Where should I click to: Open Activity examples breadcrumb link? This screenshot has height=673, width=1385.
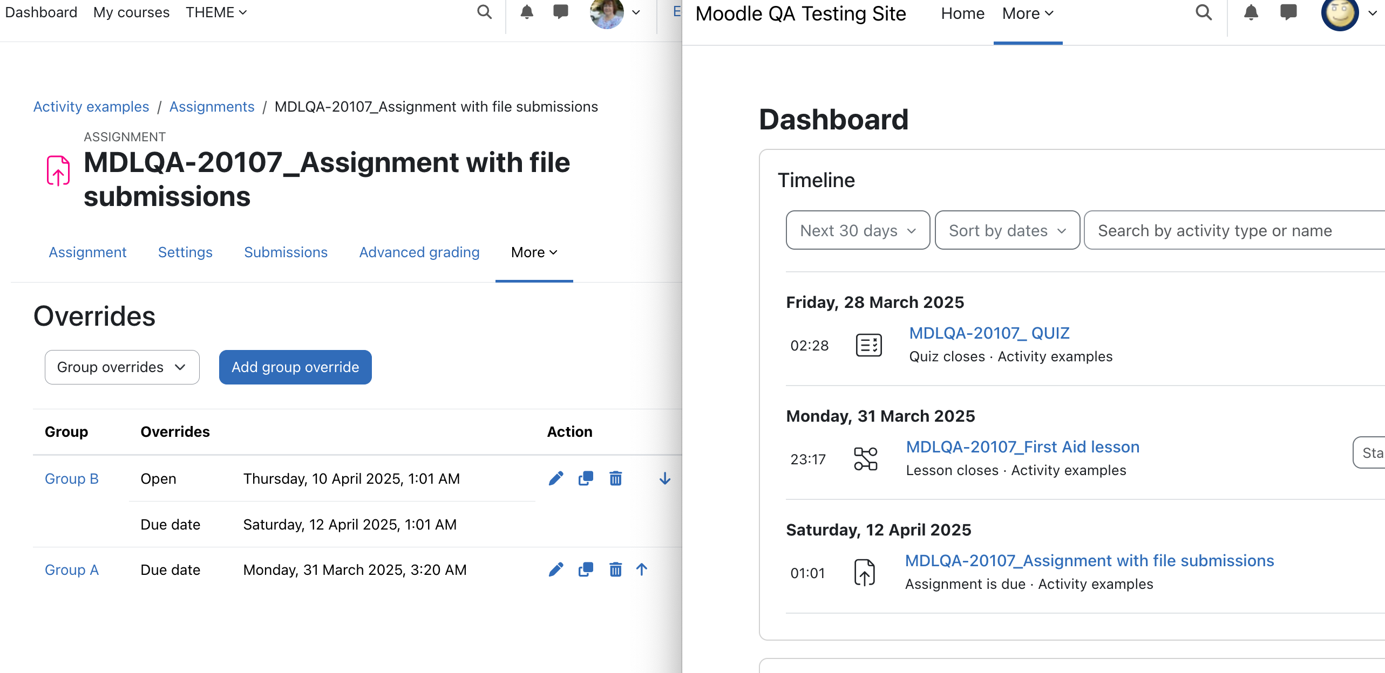pos(91,107)
